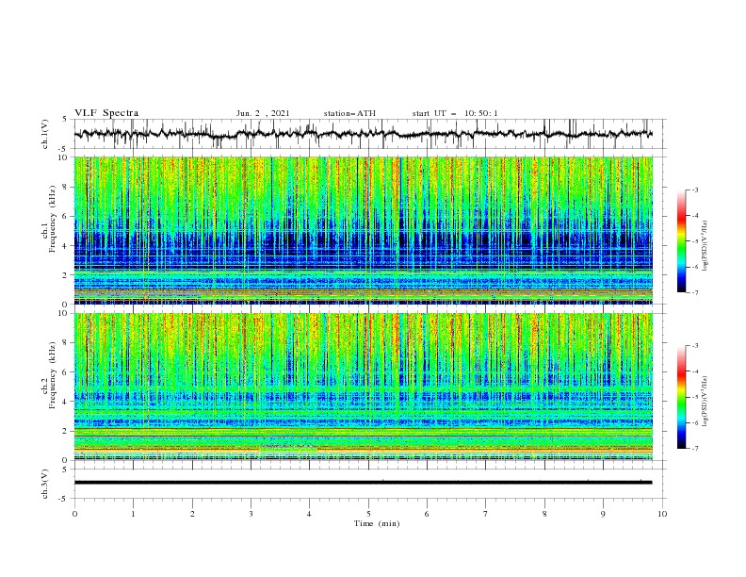Click the time axis tick label "7"
This screenshot has height=577, width=746.
click(486, 514)
